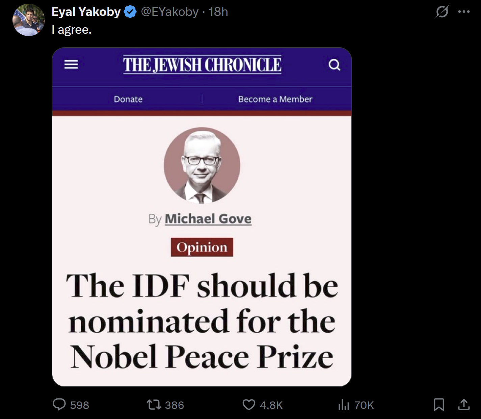The width and height of the screenshot is (481, 419).
Task: Open the three-dot more options menu
Action: coord(464,12)
